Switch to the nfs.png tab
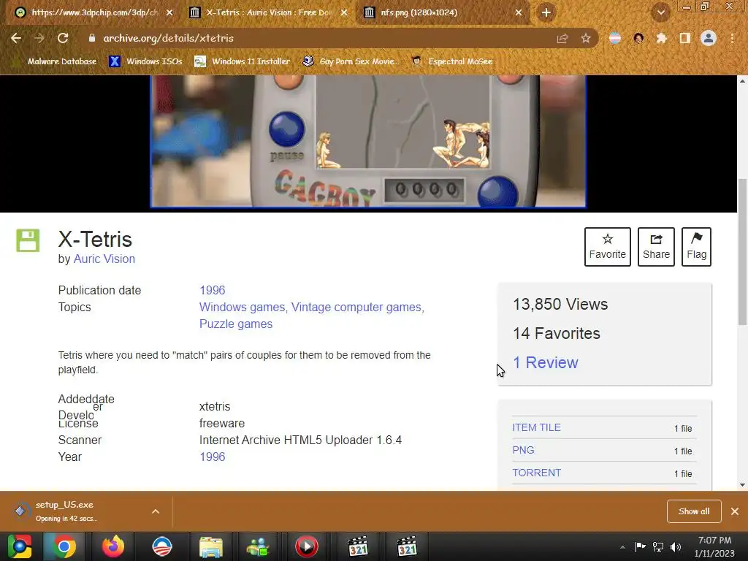The image size is (748, 561). pos(443,12)
